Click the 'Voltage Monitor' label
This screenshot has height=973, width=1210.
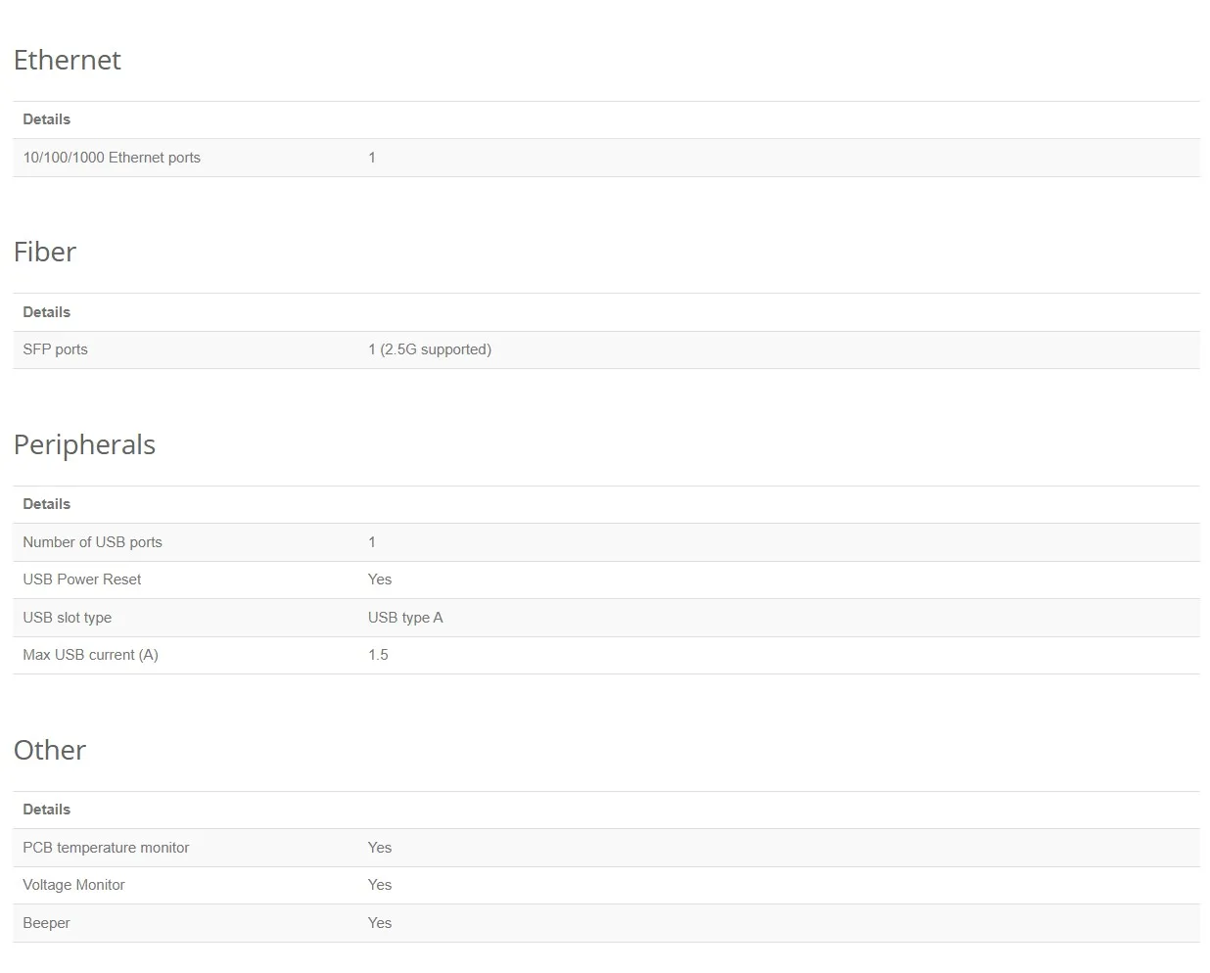pyautogui.click(x=73, y=885)
